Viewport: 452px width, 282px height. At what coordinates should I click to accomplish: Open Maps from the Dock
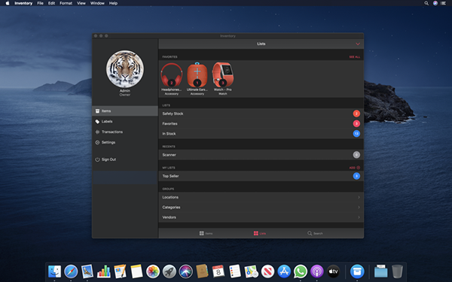click(x=251, y=271)
